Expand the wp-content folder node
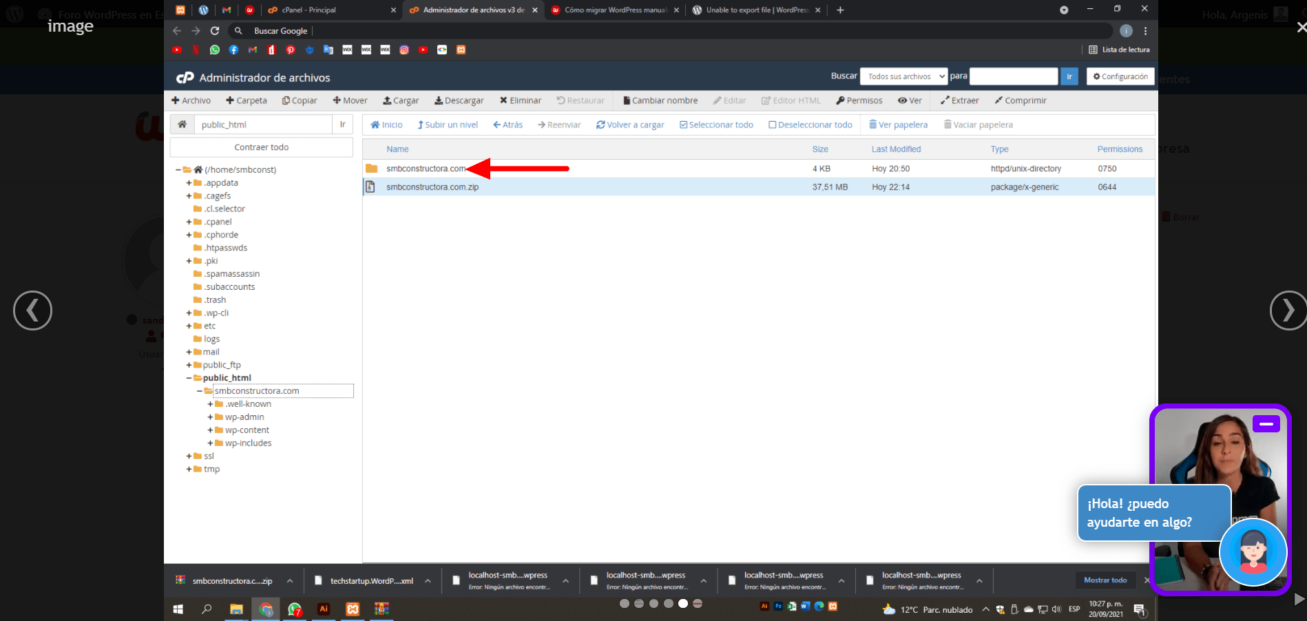The height and width of the screenshot is (621, 1307). 211,430
